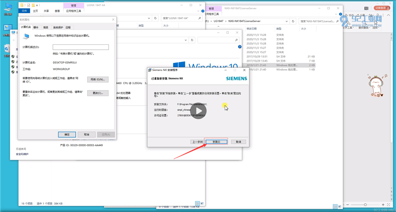Click 分享 icon in document app toolbar

pos(361,15)
